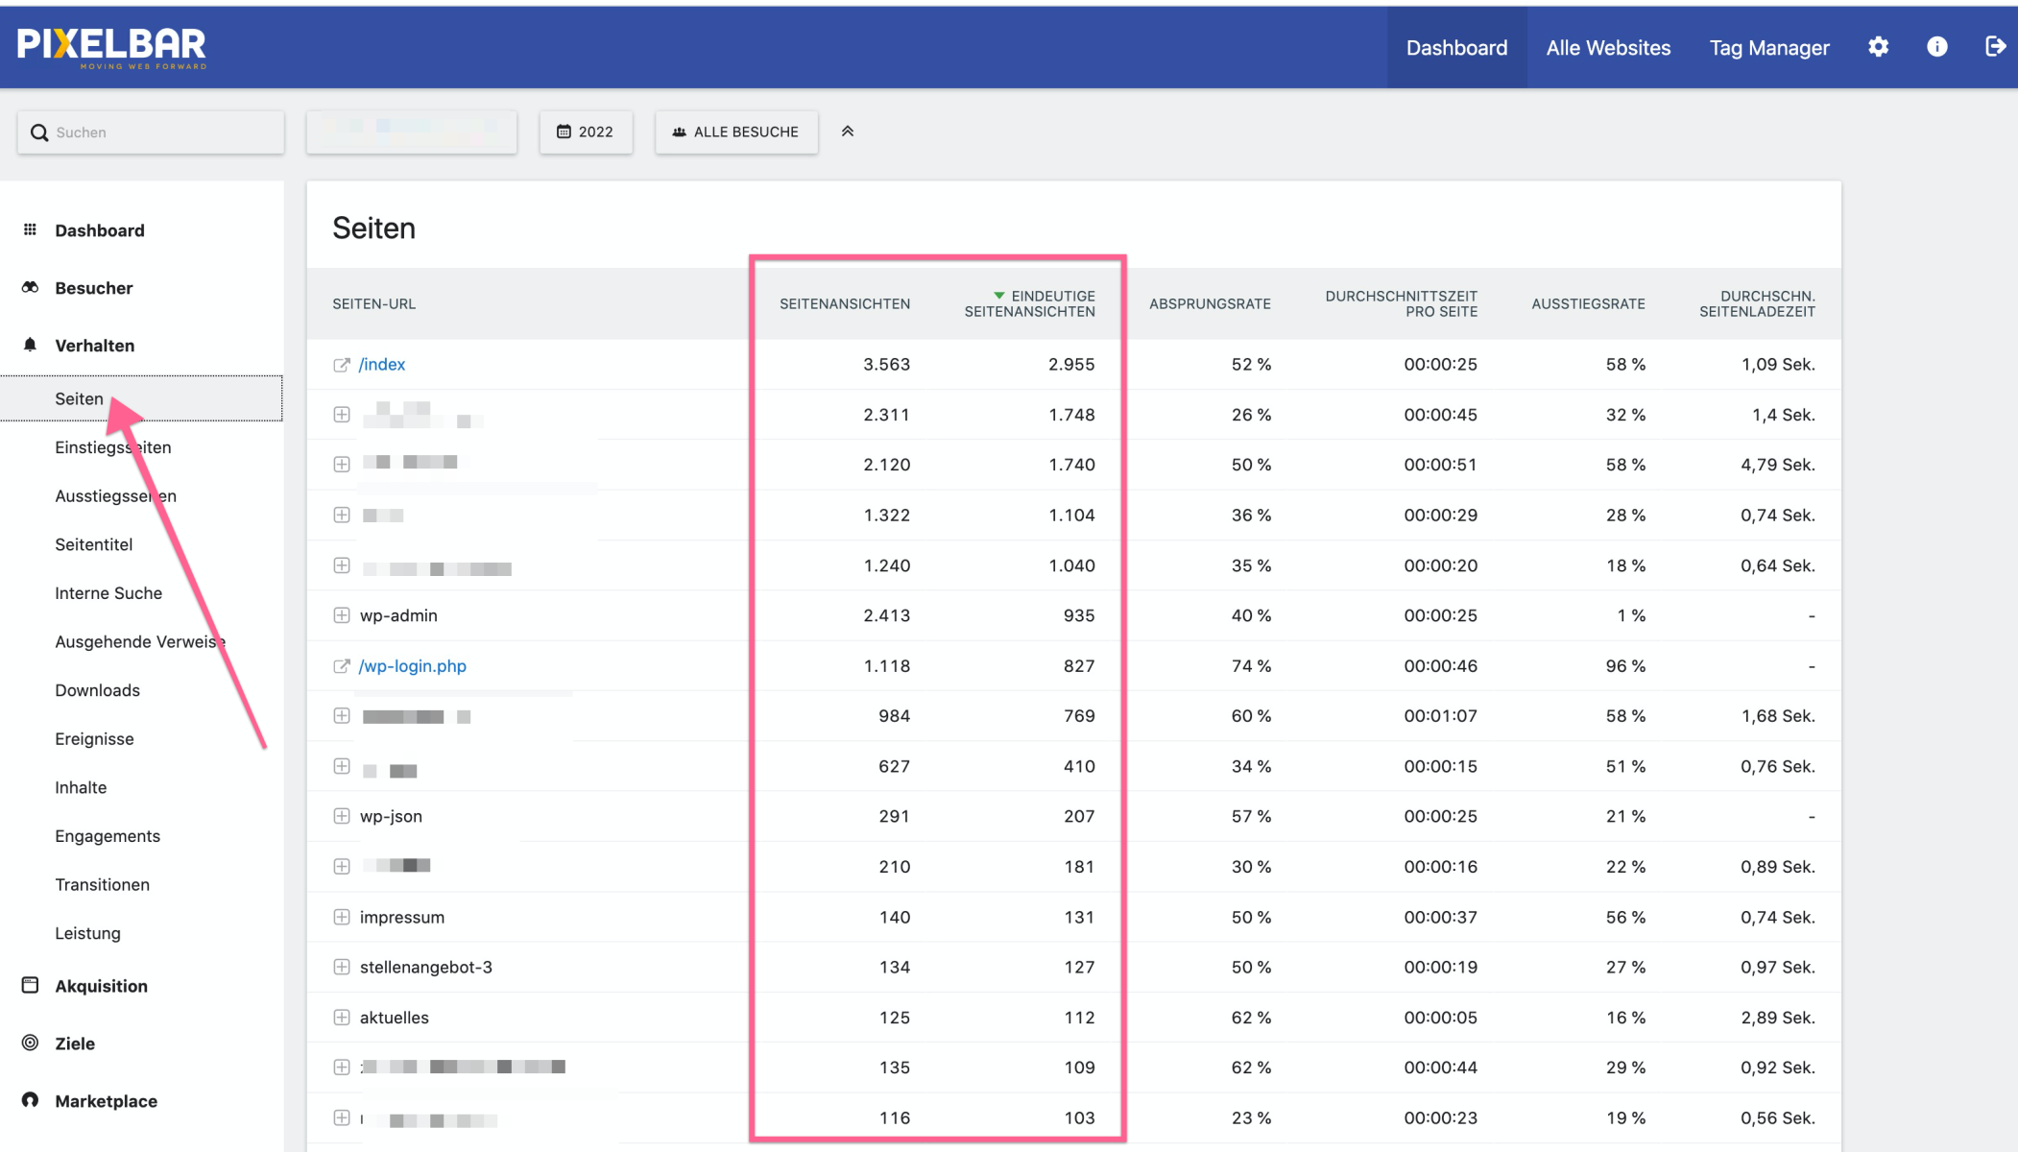Open the /wp-login.php page link
The width and height of the screenshot is (2018, 1152).
tap(413, 666)
